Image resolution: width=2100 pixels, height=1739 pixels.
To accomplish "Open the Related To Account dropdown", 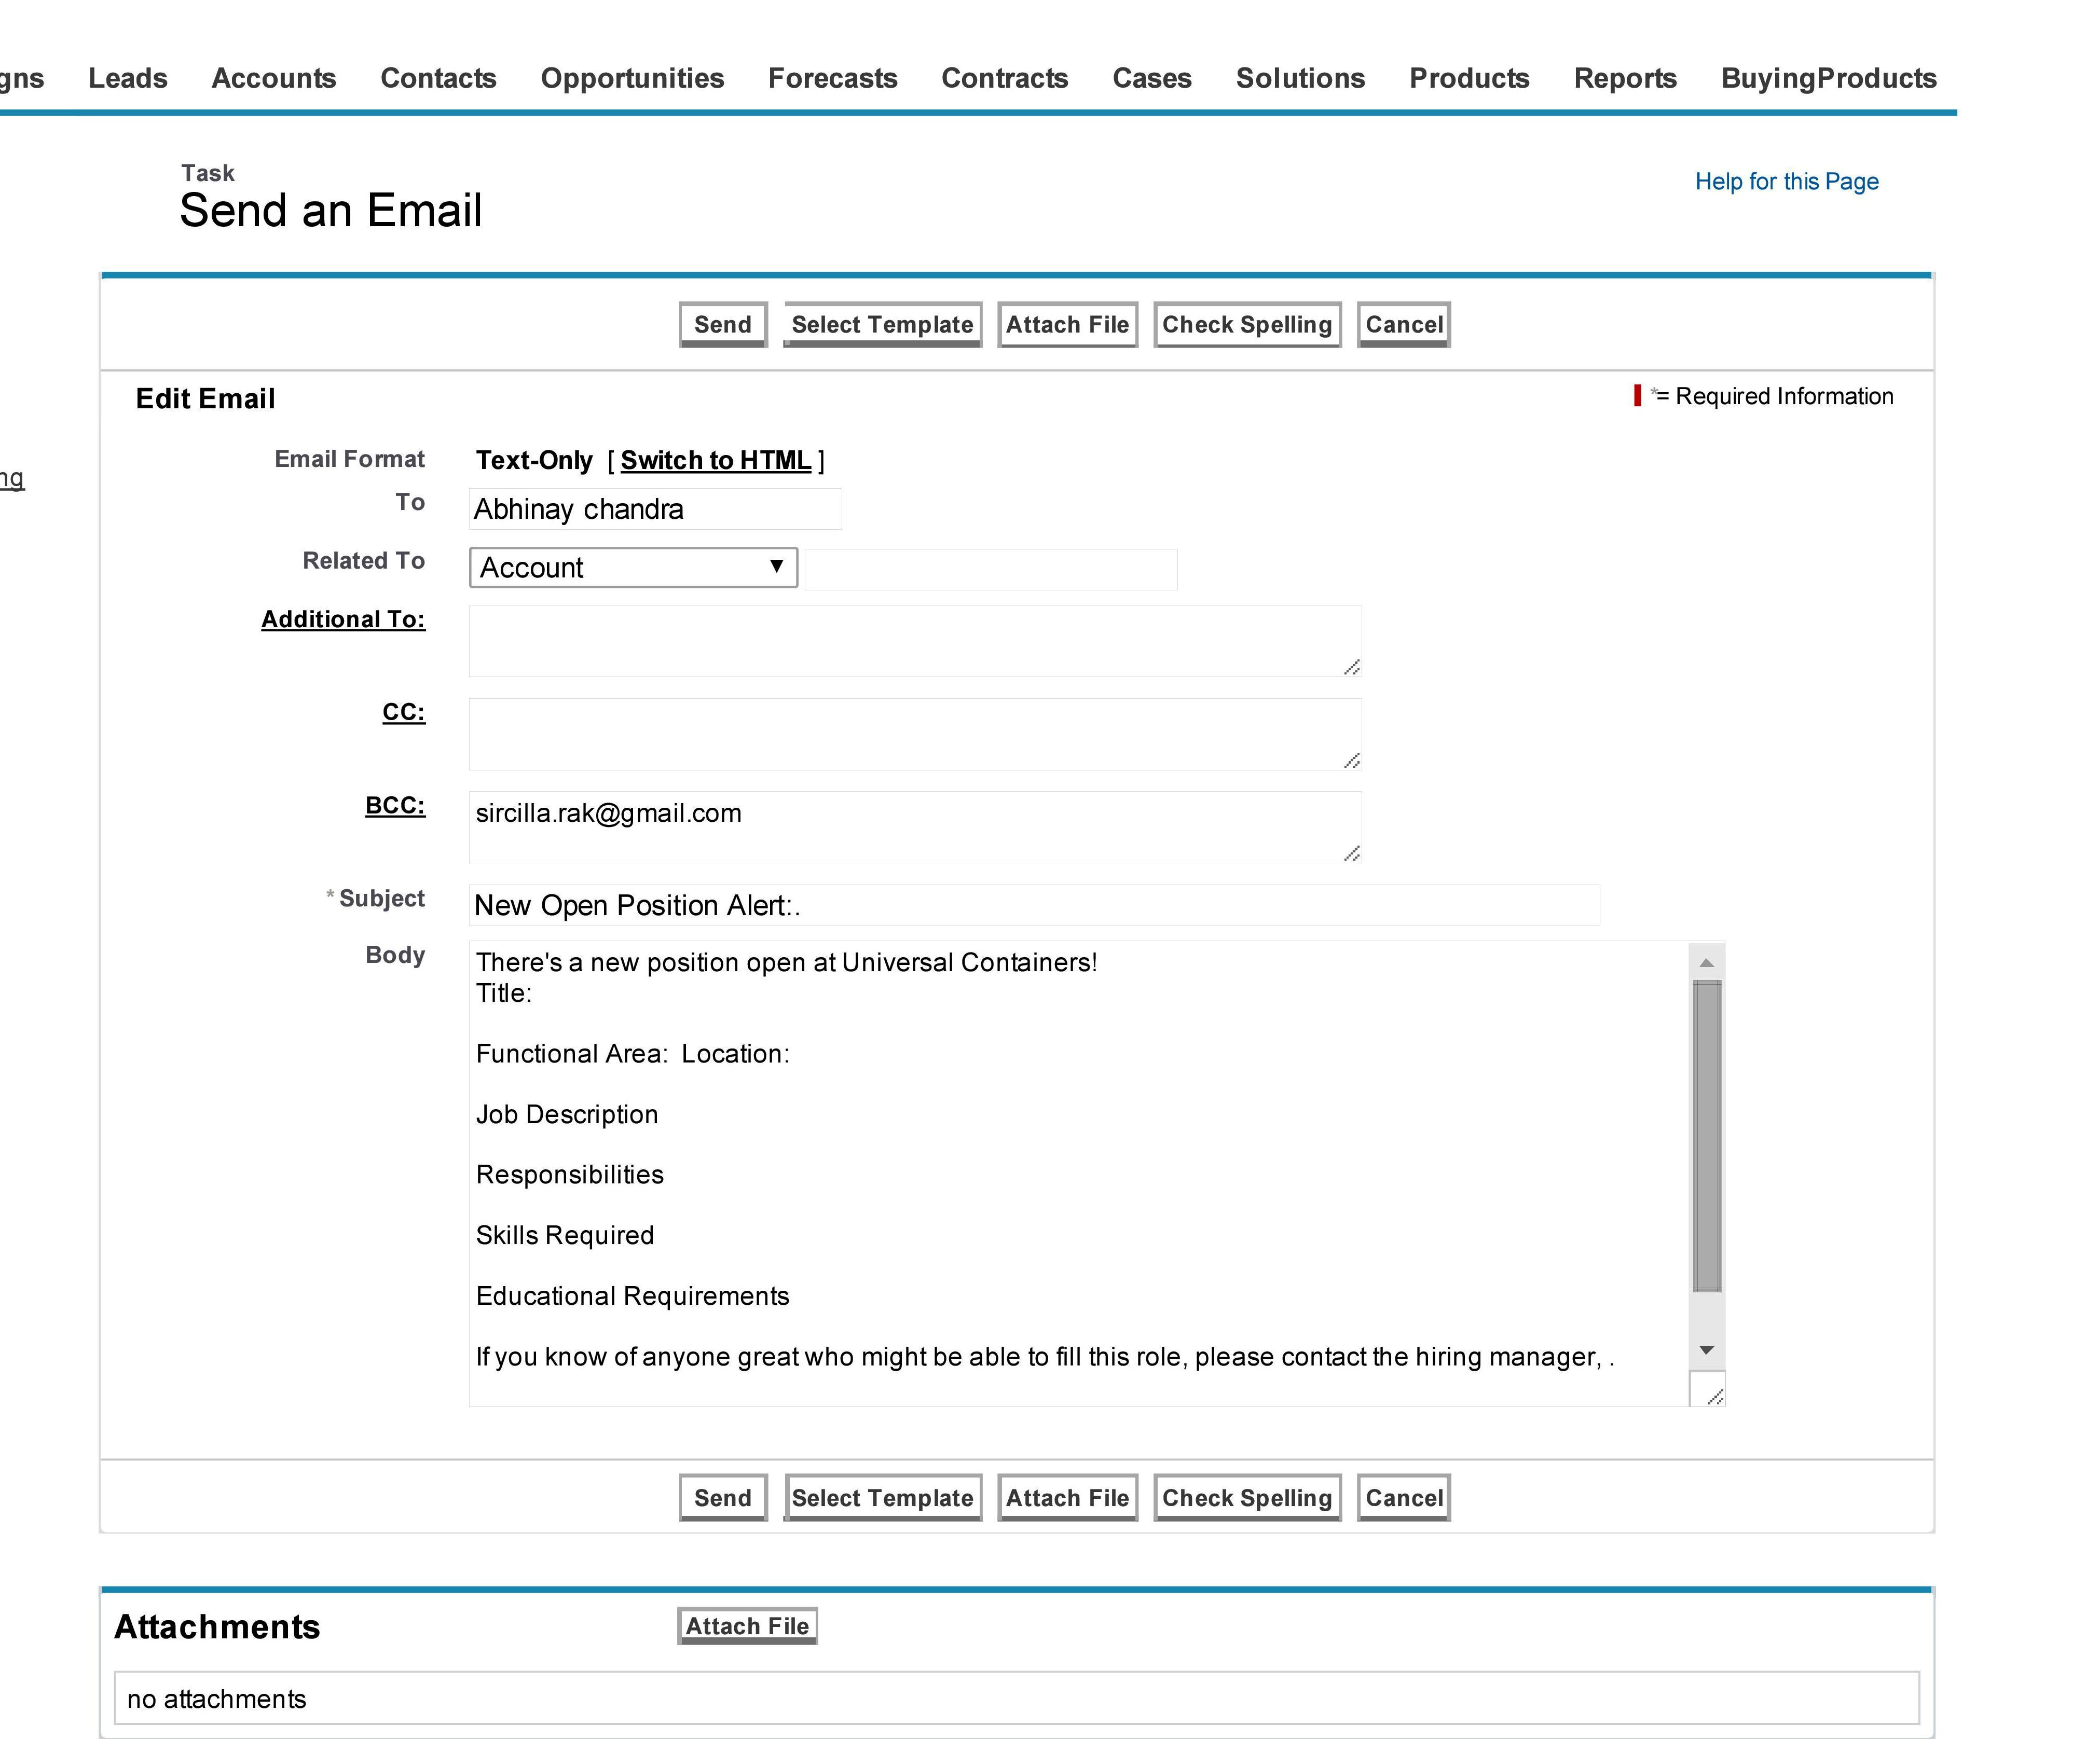I will pyautogui.click(x=632, y=567).
